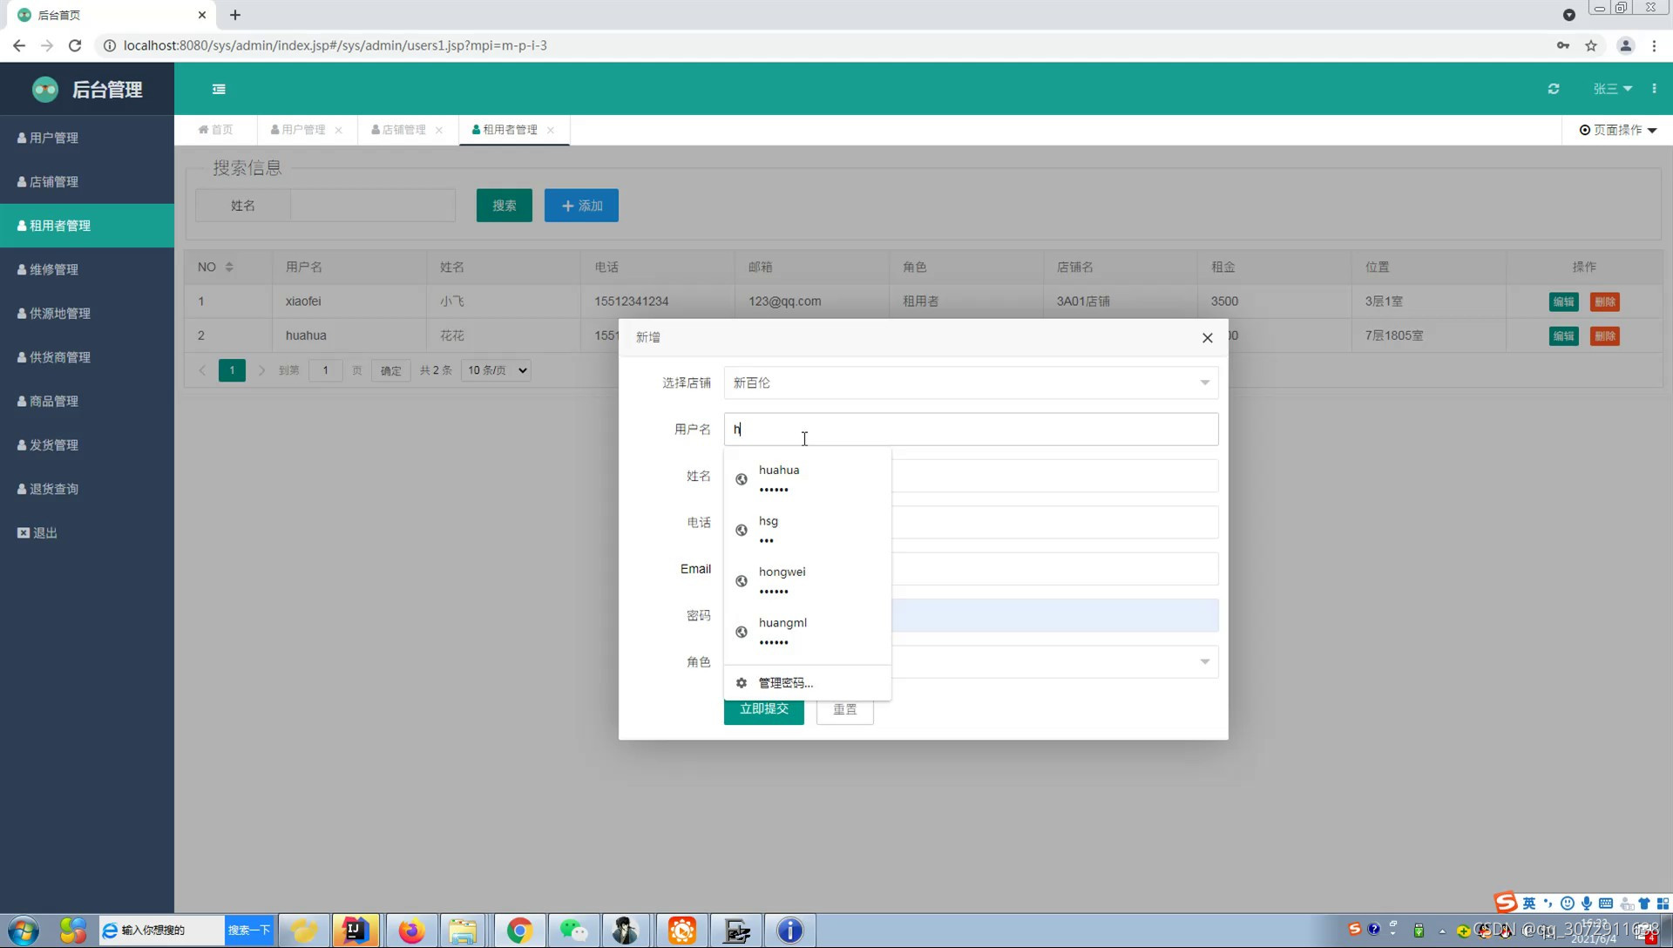Click the 用户名 input field
Image resolution: width=1673 pixels, height=948 pixels.
coord(971,430)
